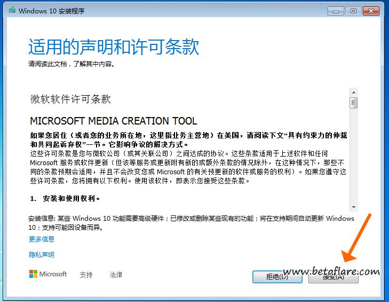Maximize the setup window
The width and height of the screenshot is (389, 302).
click(353, 10)
